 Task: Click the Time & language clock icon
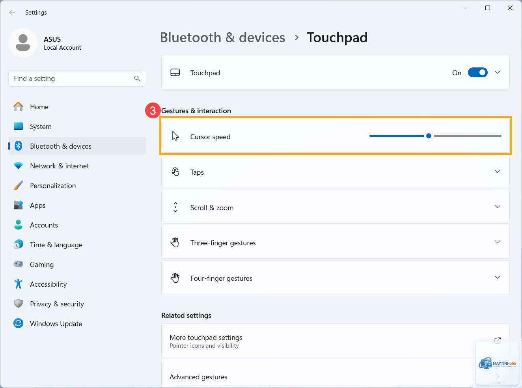coord(18,244)
